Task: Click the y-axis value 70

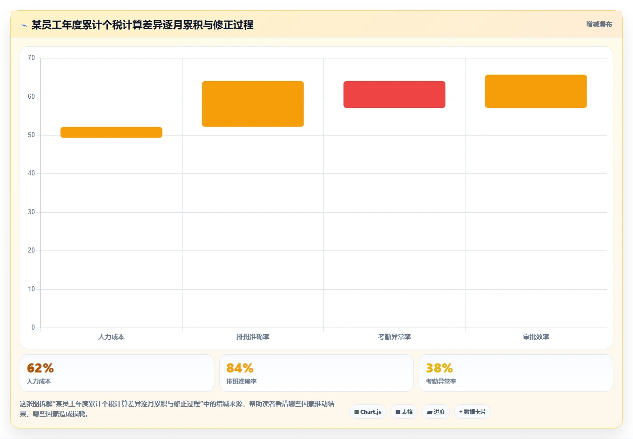Action: pyautogui.click(x=31, y=58)
